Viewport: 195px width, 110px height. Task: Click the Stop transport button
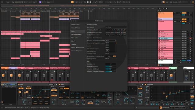88,2
